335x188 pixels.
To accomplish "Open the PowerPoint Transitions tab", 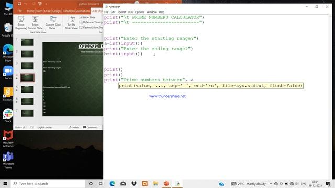I will 69,11.
